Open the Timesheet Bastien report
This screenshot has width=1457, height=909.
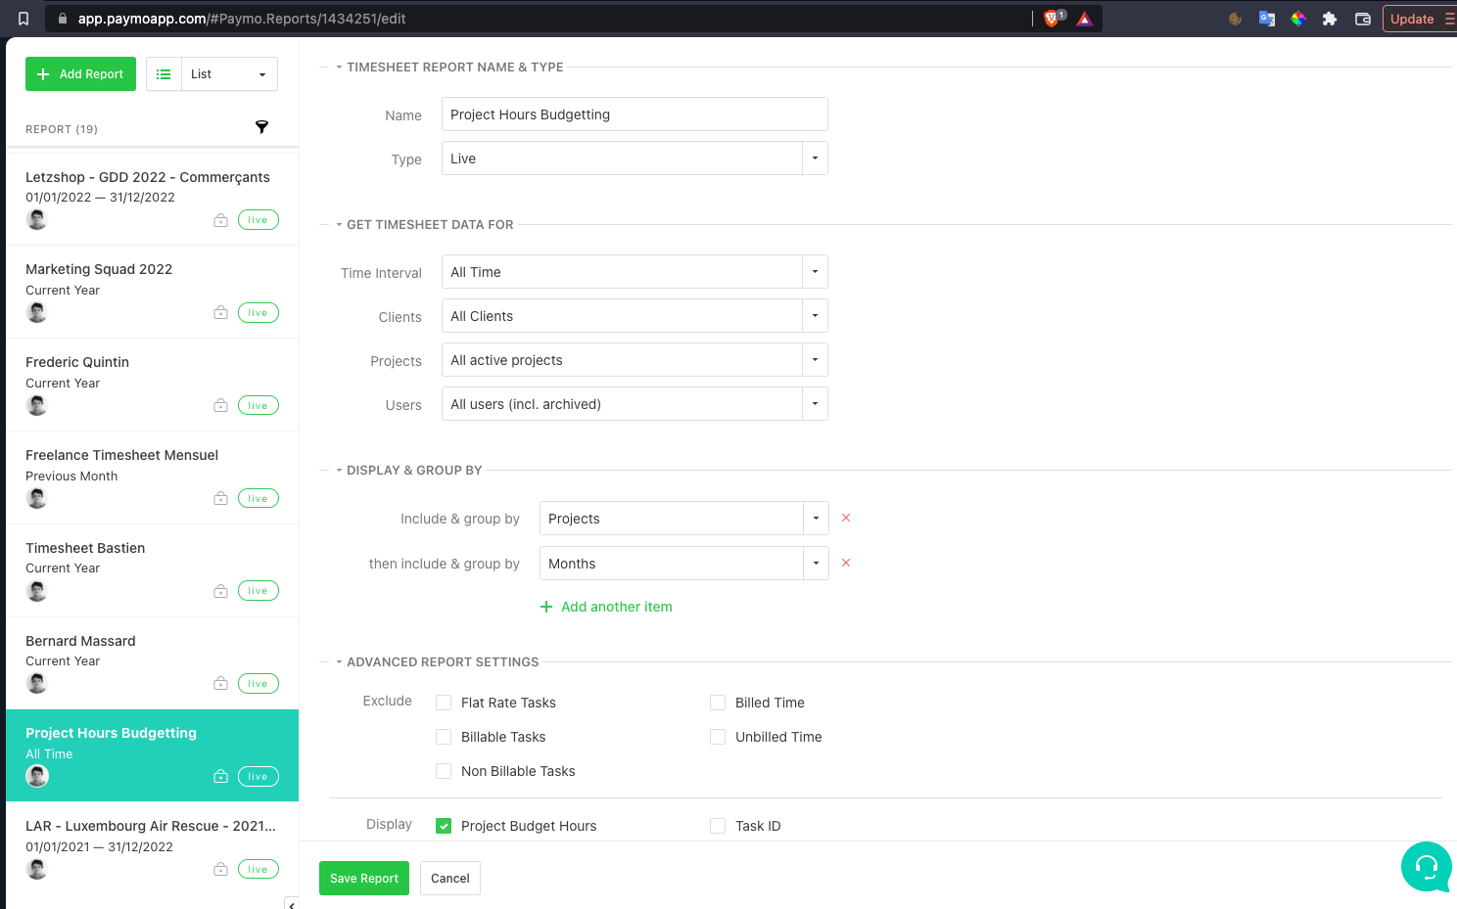click(x=152, y=570)
